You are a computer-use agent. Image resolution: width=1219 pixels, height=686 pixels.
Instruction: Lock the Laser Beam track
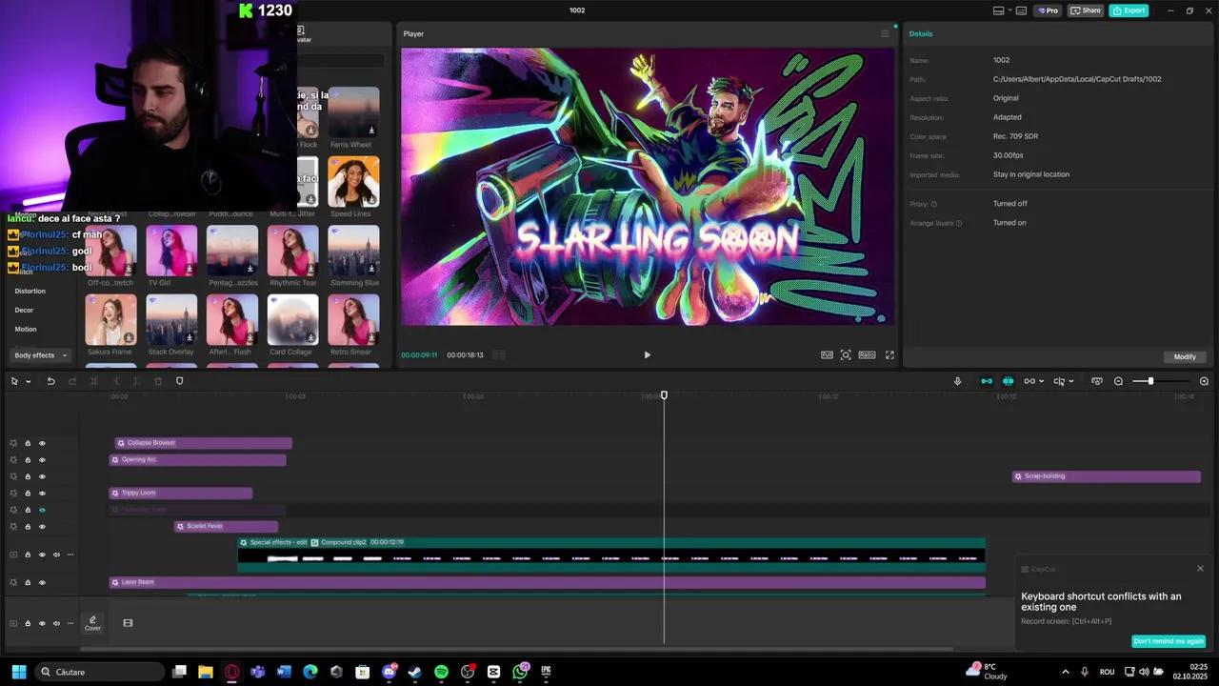[28, 582]
